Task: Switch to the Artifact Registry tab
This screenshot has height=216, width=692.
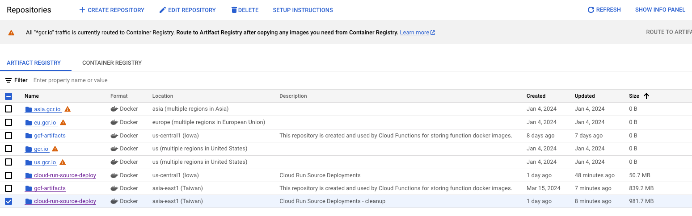Action: (x=34, y=63)
